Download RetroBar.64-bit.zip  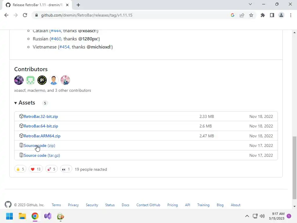coord(41,126)
